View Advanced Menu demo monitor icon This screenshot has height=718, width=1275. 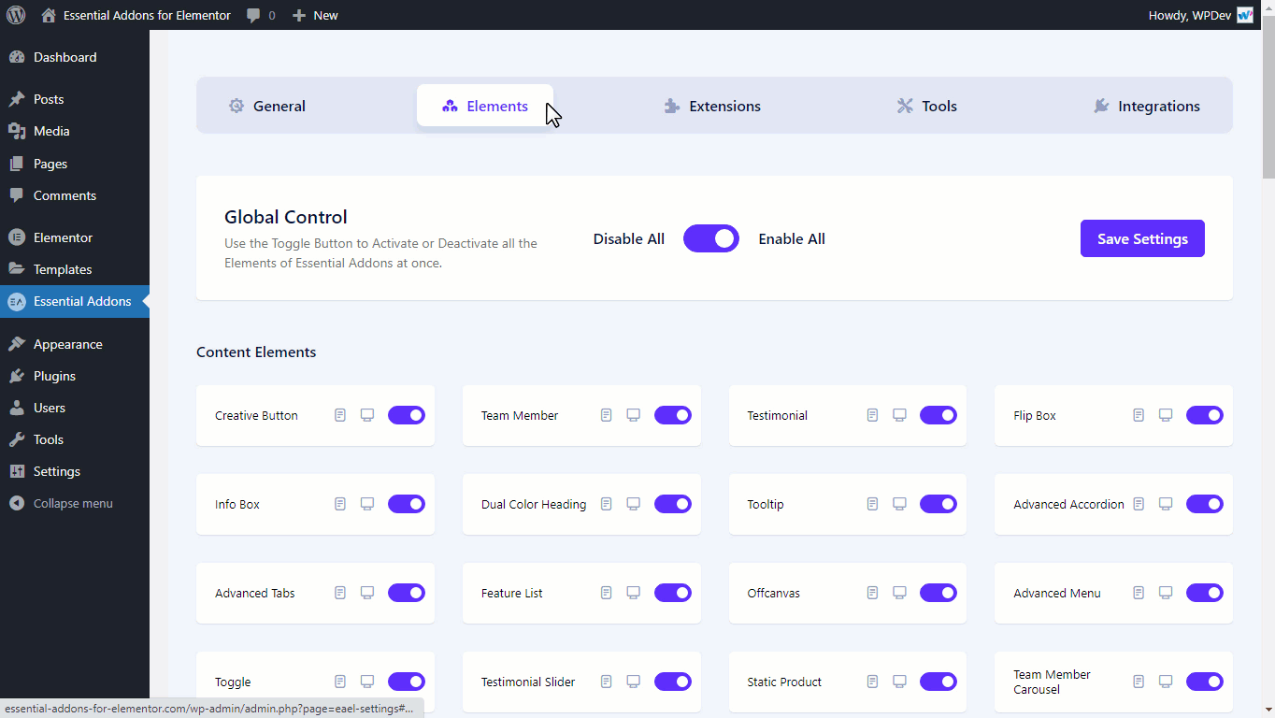1166,593
